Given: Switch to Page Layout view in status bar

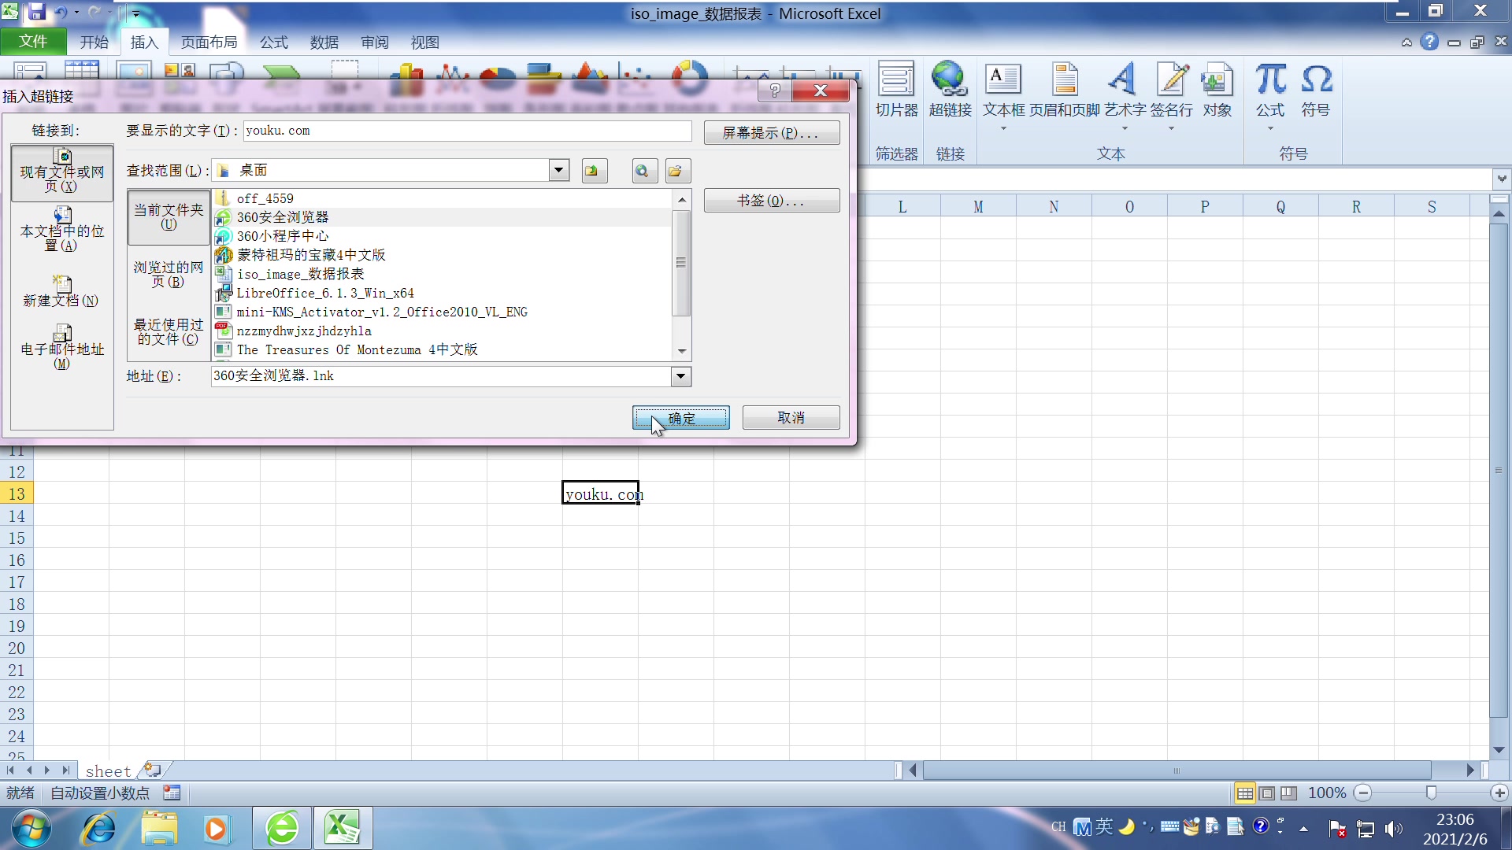Looking at the screenshot, I should pyautogui.click(x=1266, y=793).
